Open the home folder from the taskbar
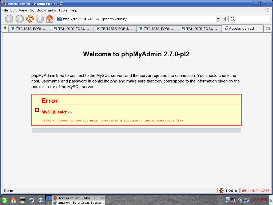The height and width of the screenshot is (205, 273). [x=14, y=200]
